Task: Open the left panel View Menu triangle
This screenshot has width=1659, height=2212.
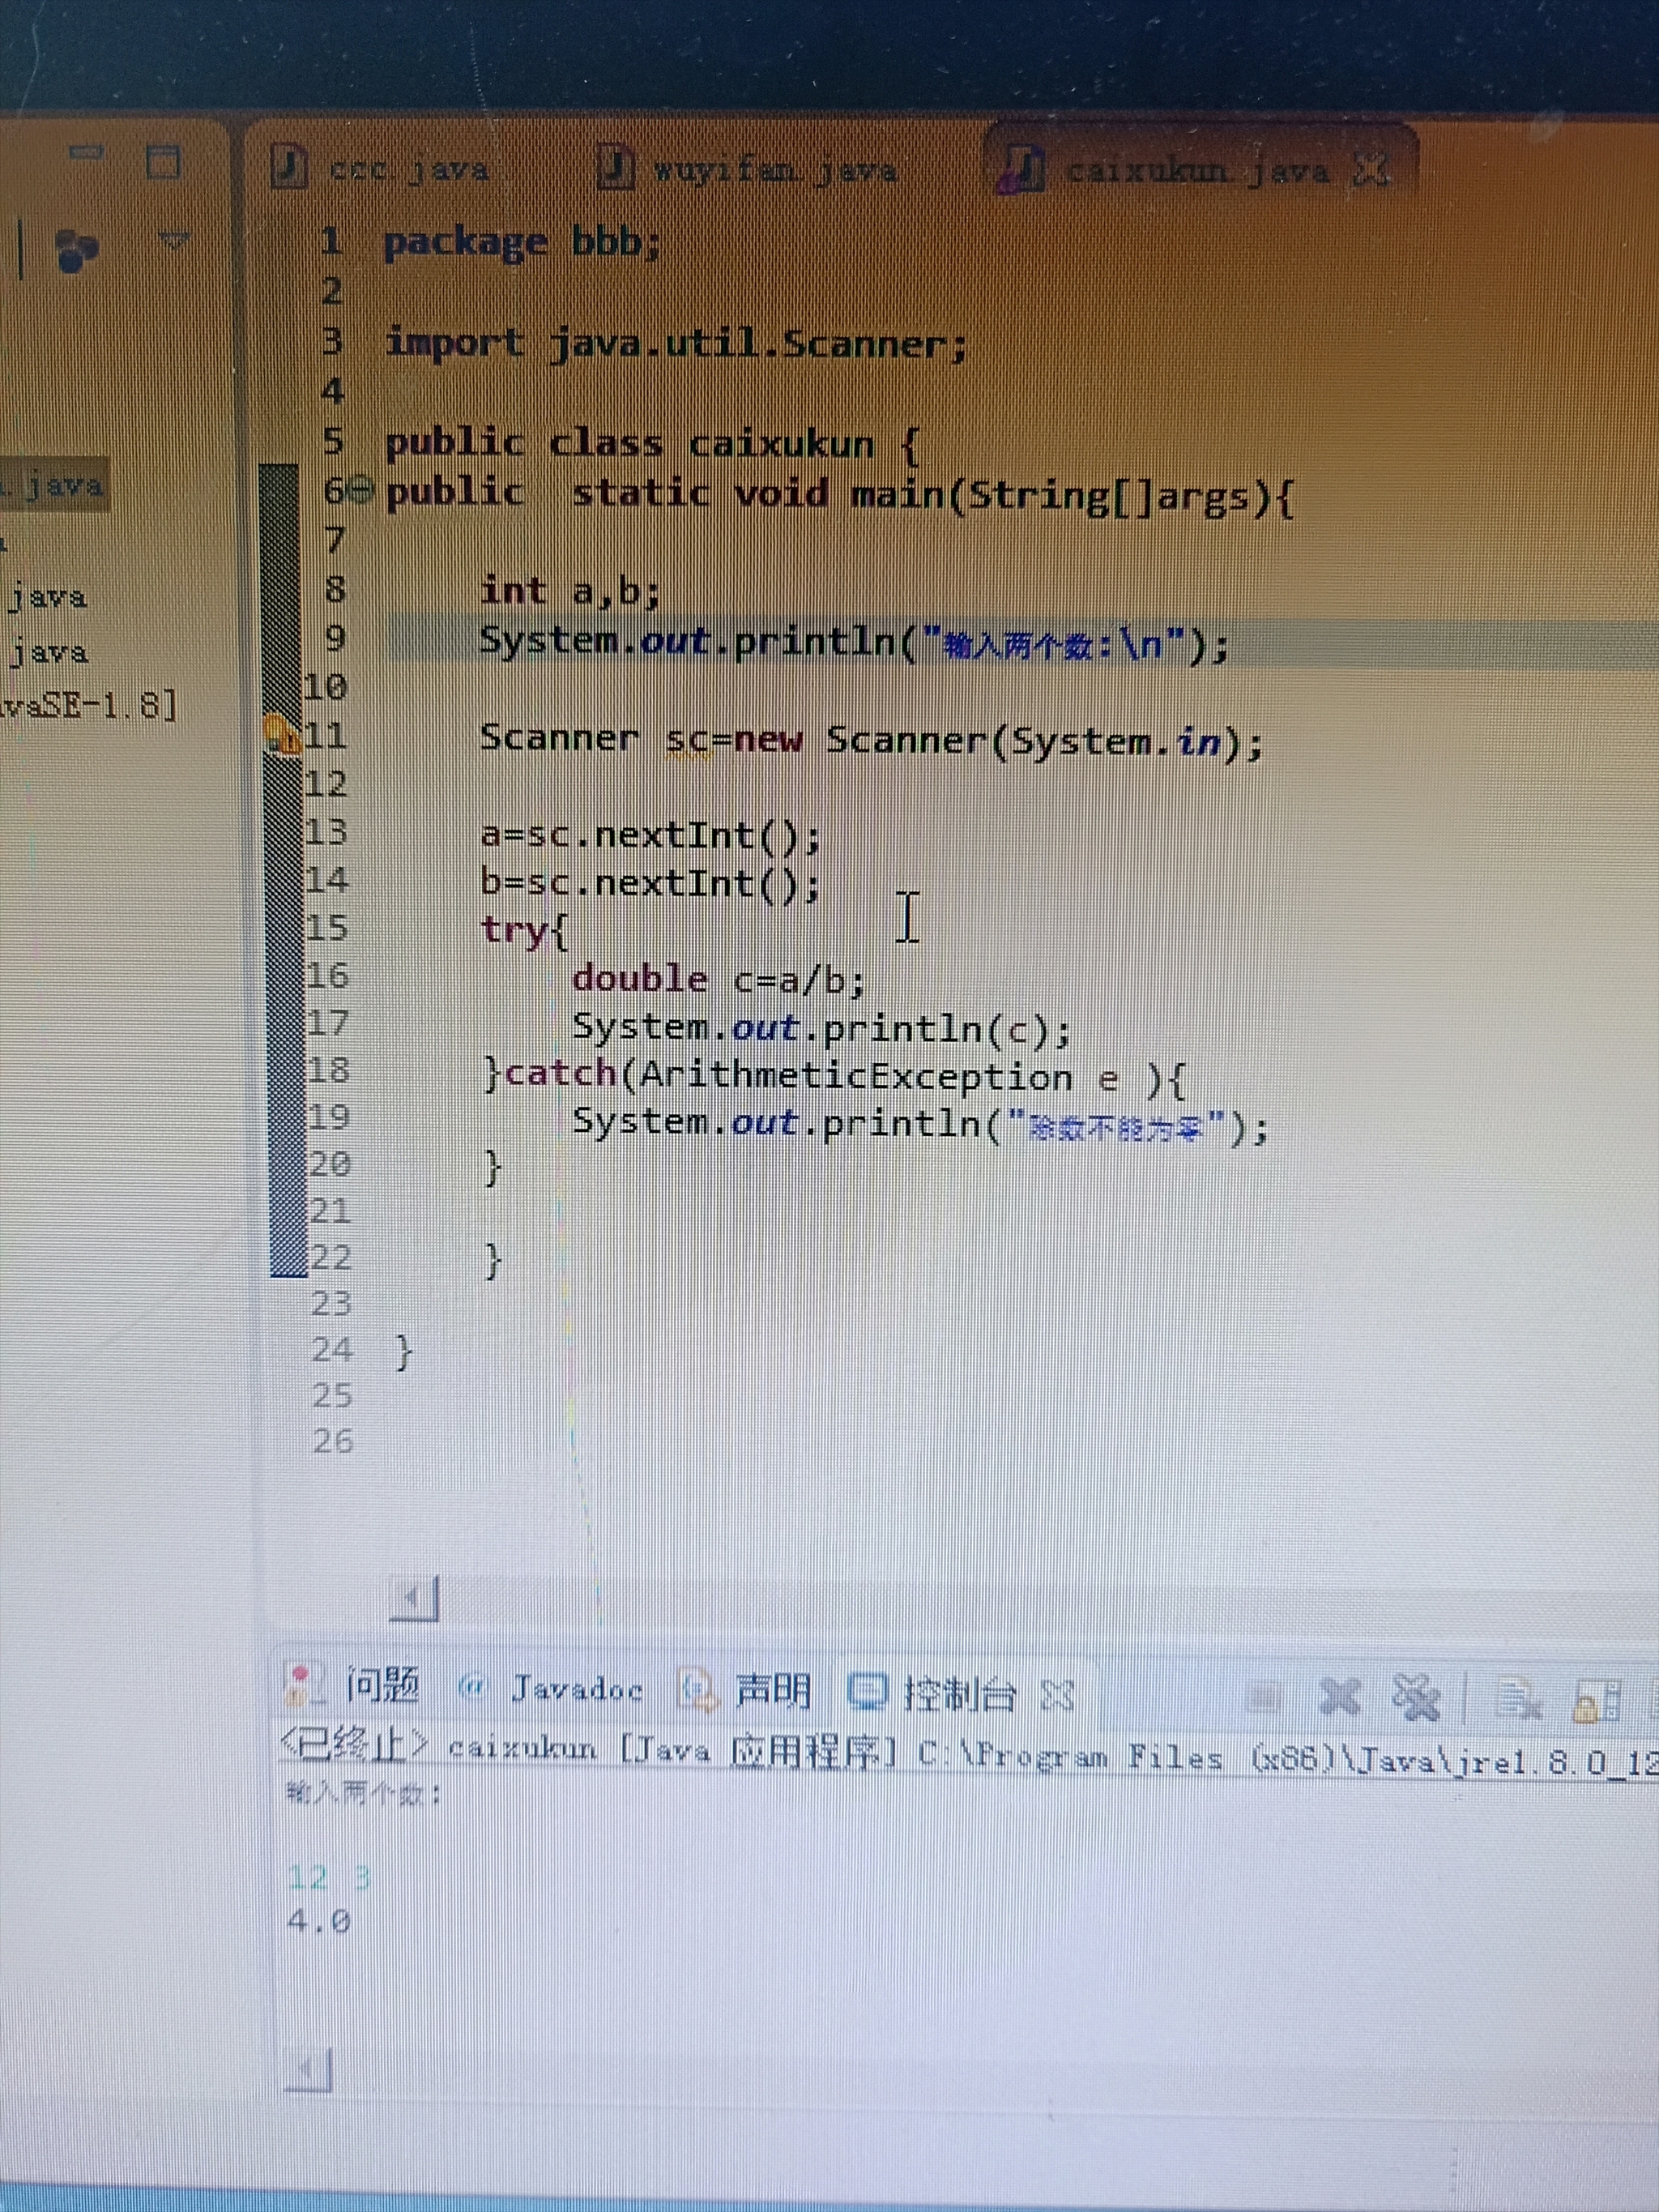Action: [174, 240]
